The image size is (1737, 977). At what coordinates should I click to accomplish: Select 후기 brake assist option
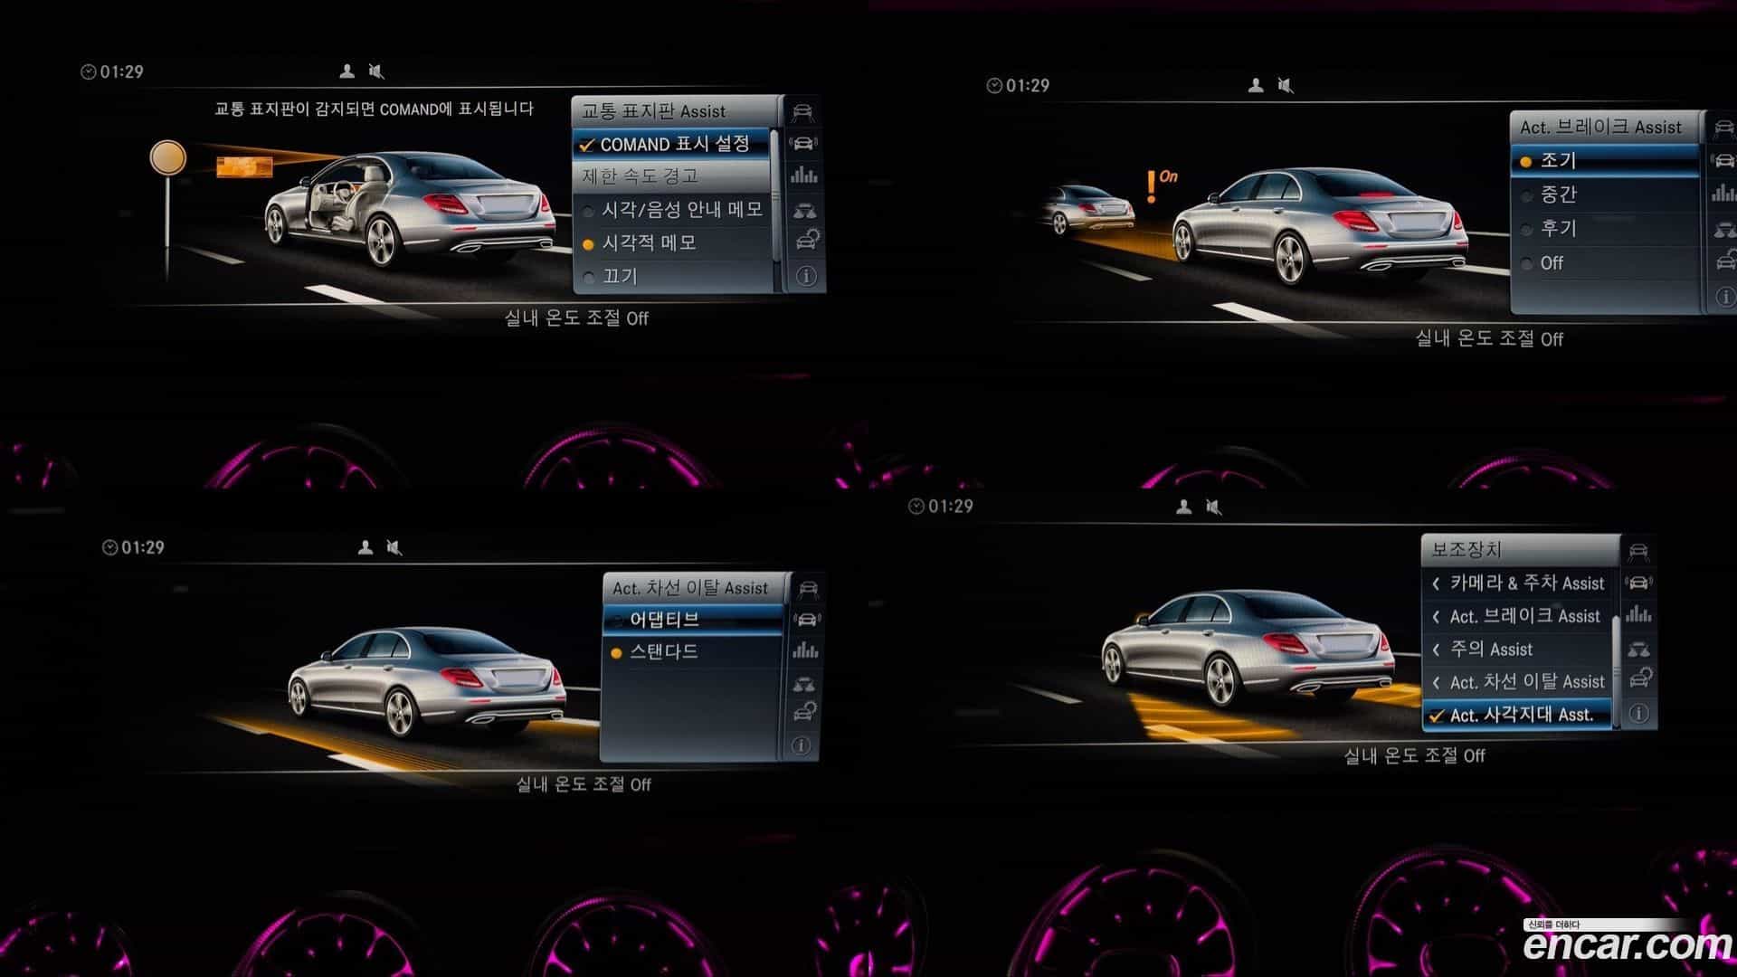(1606, 229)
